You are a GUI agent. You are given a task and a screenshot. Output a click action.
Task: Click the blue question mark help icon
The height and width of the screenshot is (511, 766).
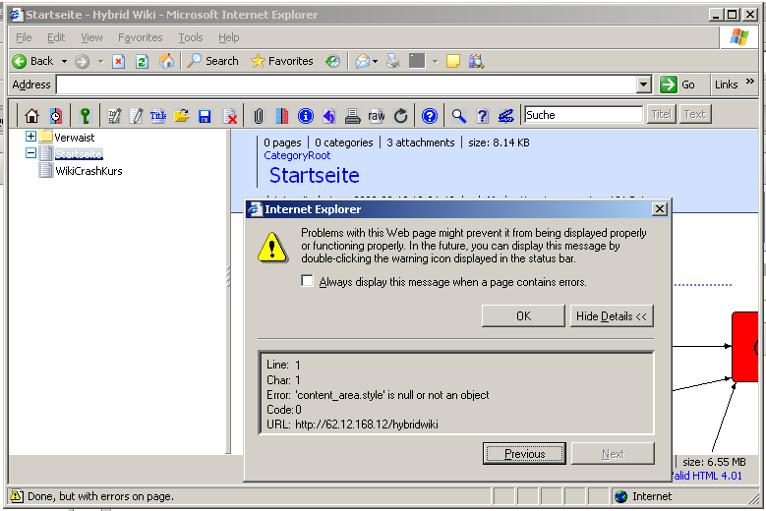429,116
